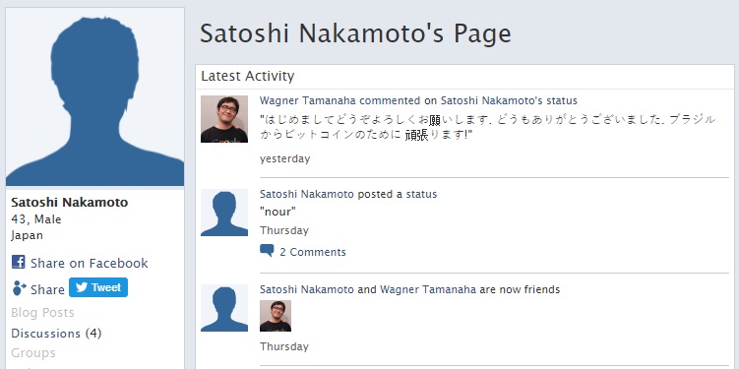
Task: Click Share on Facebook link text
Action: point(90,263)
